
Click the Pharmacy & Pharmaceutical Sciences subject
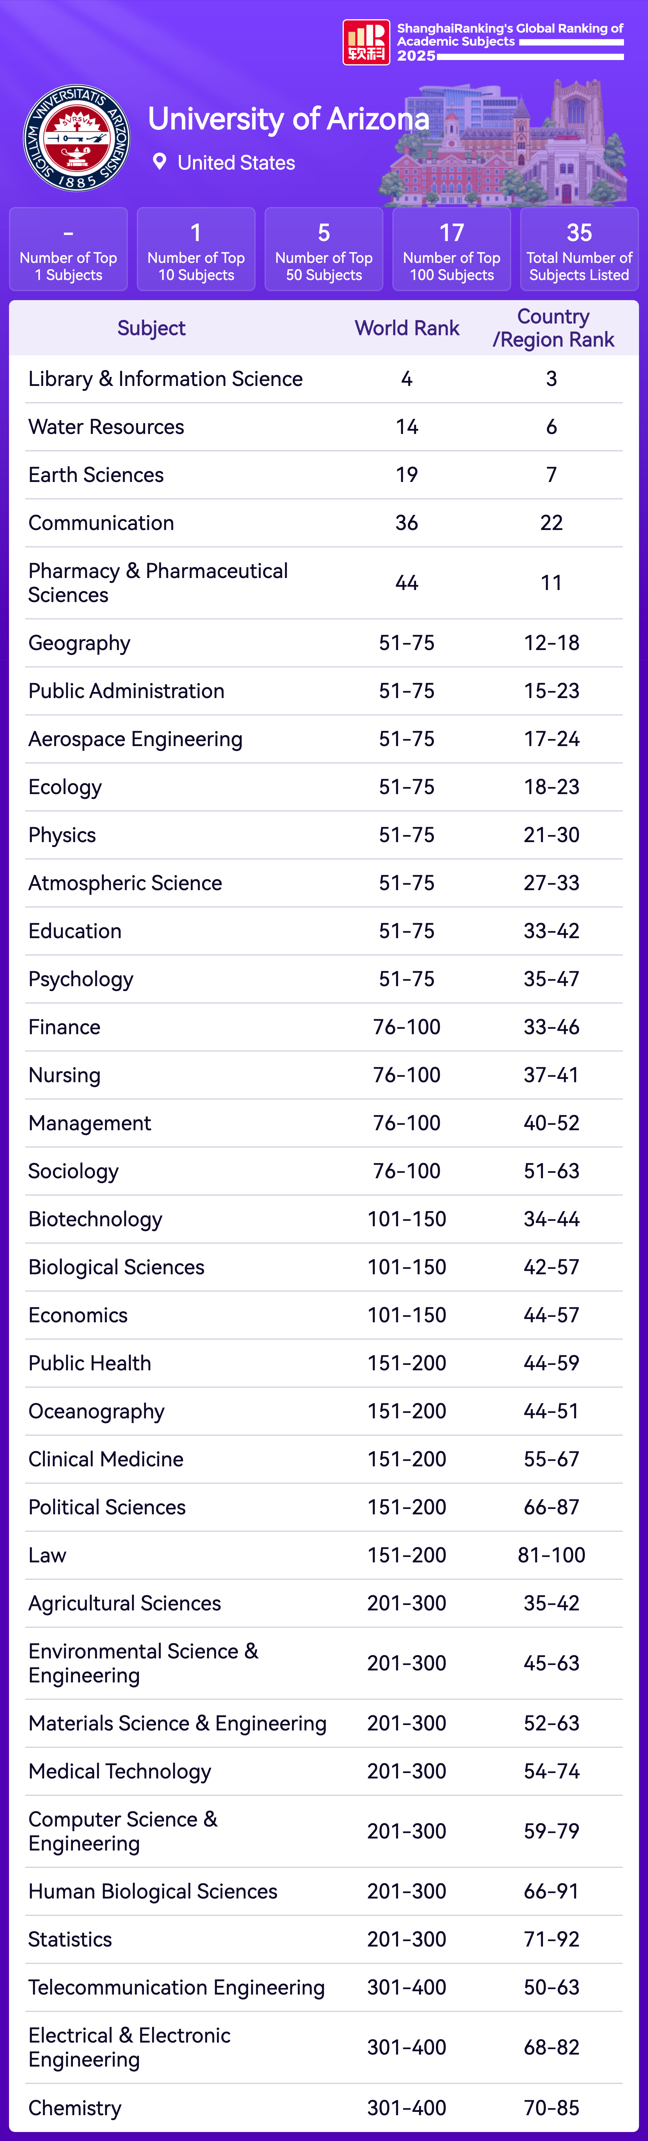coord(158,583)
